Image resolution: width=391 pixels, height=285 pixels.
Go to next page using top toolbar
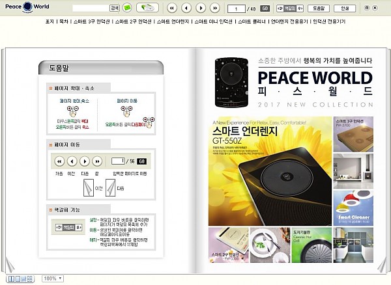[201, 8]
